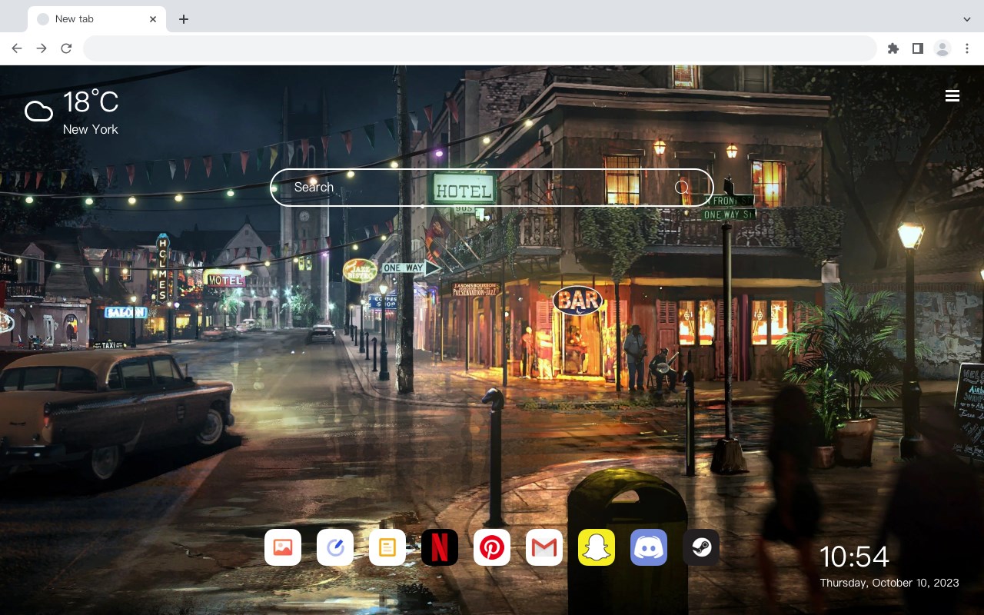Go back to the previous page
984x615 pixels.
[x=17, y=48]
